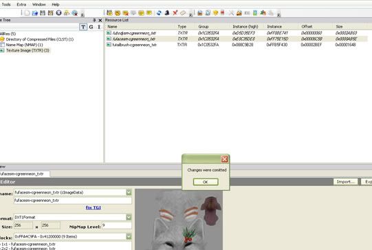The image size is (372, 250).
Task: Open the DXT1Format format dropdown
Action: point(129,217)
